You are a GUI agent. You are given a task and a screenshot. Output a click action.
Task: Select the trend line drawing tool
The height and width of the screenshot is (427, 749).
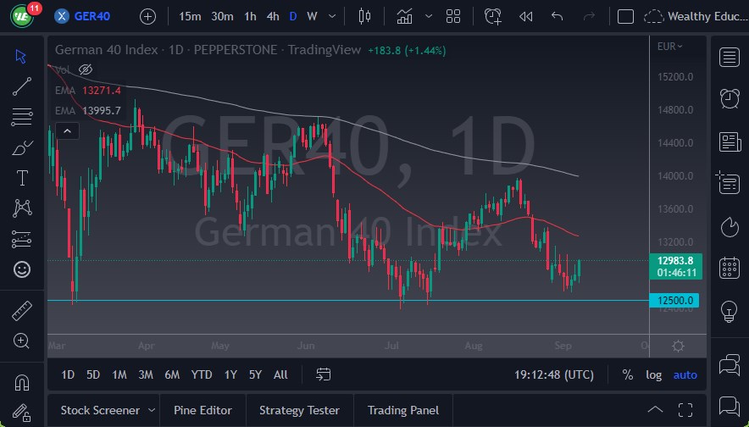click(22, 86)
